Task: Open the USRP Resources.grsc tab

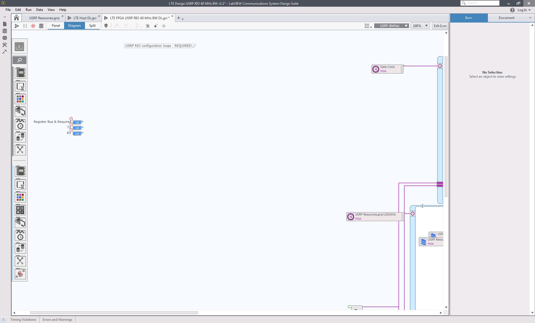Action: (44, 18)
